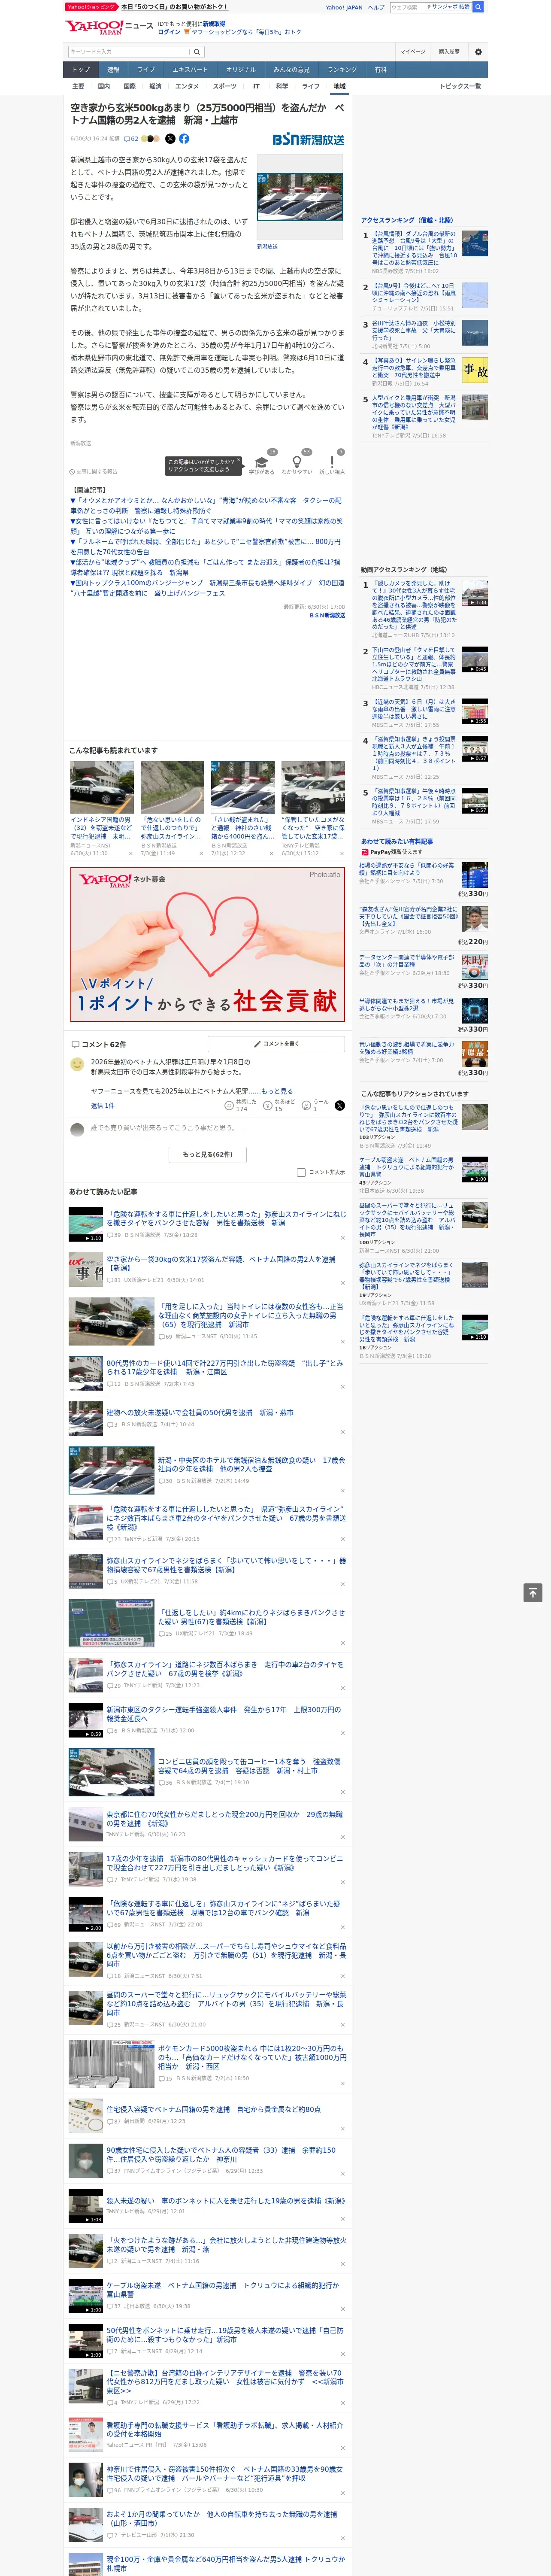Share the first comment on X

coord(340,1105)
